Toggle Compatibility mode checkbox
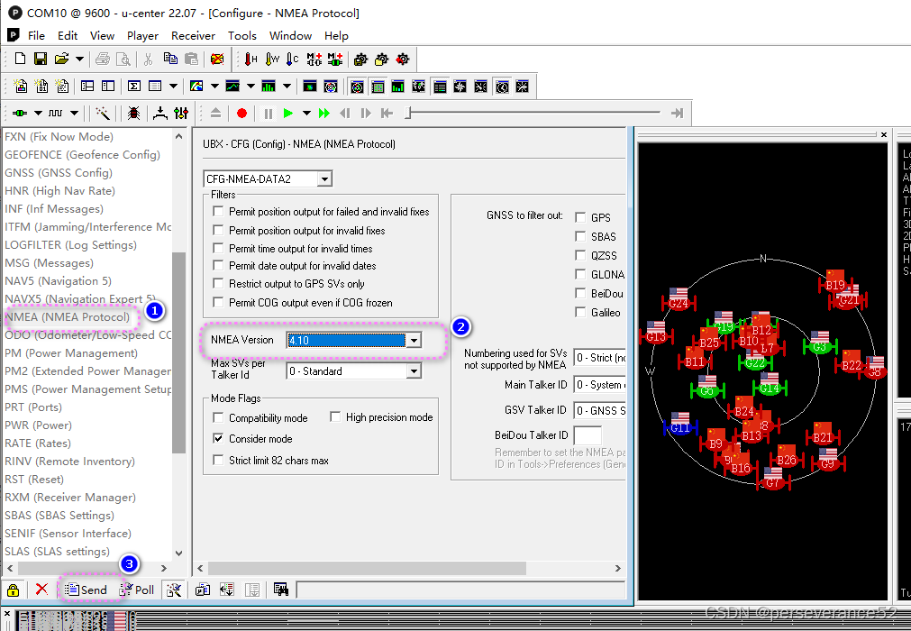This screenshot has height=631, width=911. point(218,417)
